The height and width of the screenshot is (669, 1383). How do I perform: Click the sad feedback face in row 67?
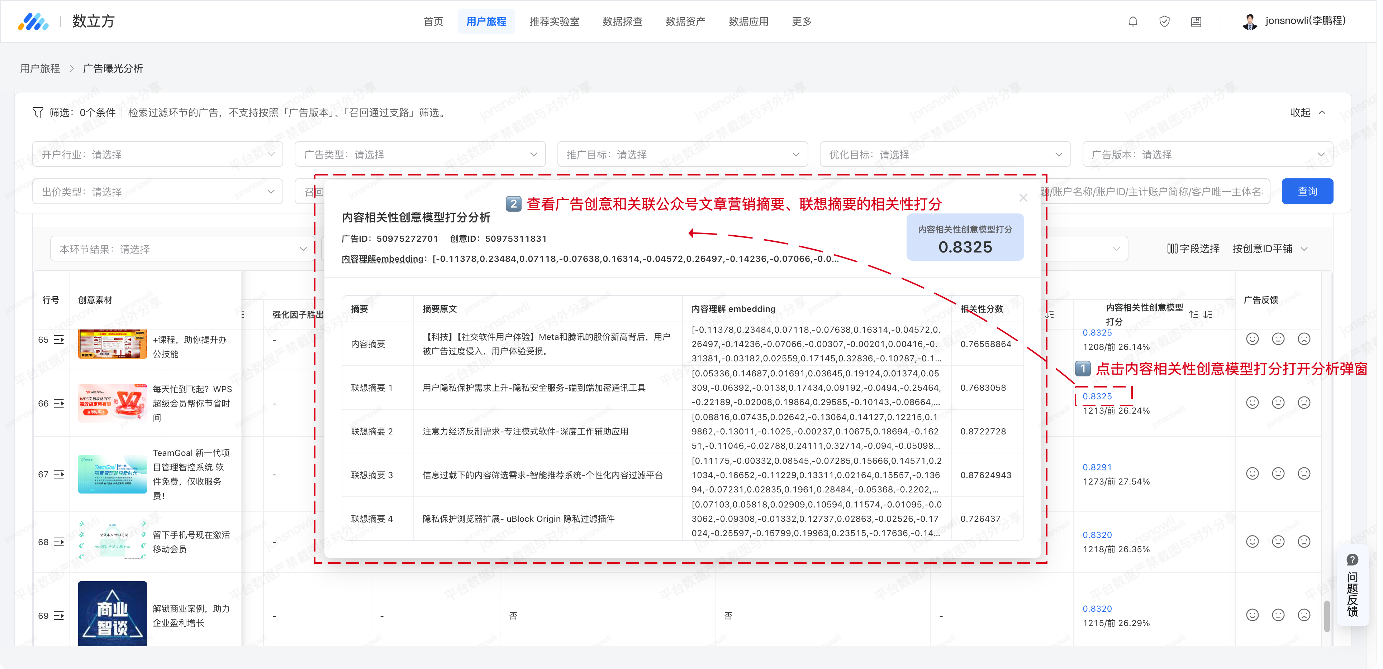click(1303, 473)
